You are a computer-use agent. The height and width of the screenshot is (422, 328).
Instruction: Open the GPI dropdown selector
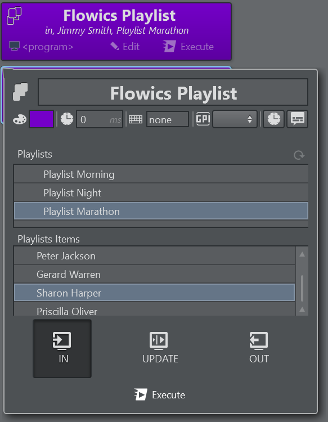pyautogui.click(x=235, y=119)
